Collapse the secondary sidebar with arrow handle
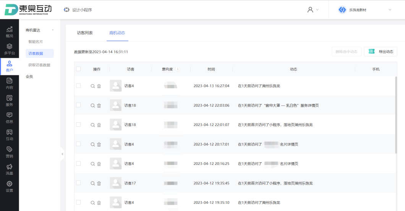Image resolution: width=405 pixels, height=211 pixels. tap(62, 154)
